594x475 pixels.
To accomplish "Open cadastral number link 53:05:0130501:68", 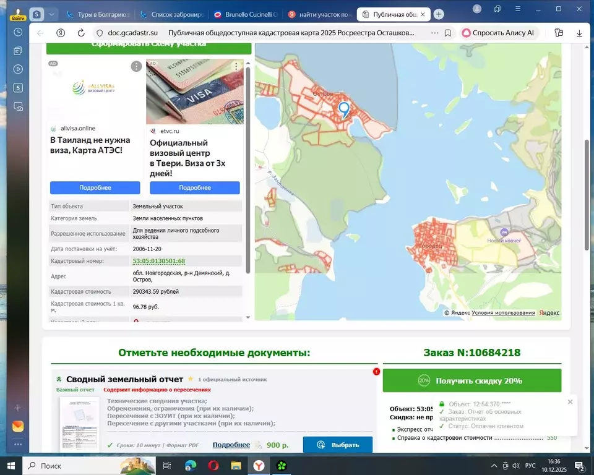I will click(x=159, y=261).
